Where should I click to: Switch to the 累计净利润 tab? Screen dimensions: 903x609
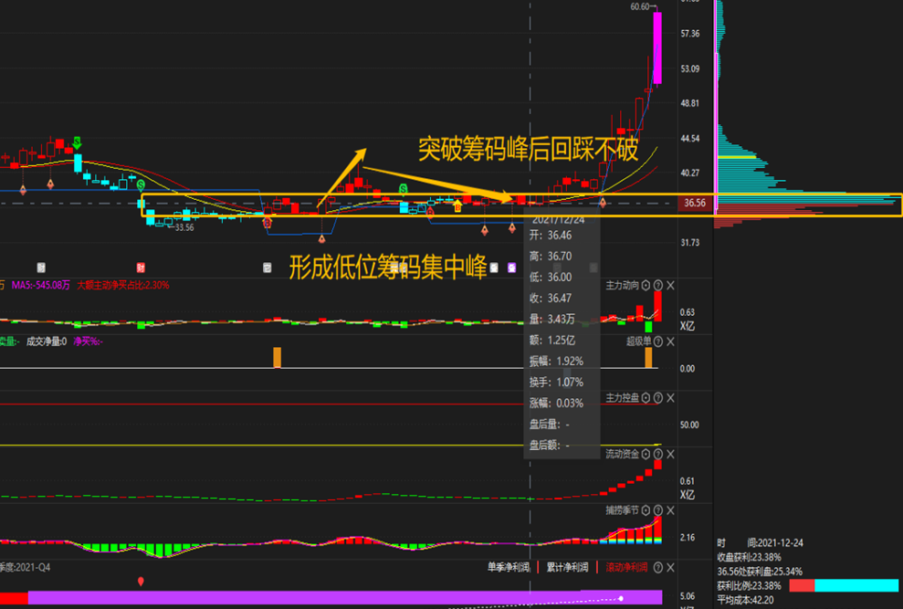pos(567,568)
